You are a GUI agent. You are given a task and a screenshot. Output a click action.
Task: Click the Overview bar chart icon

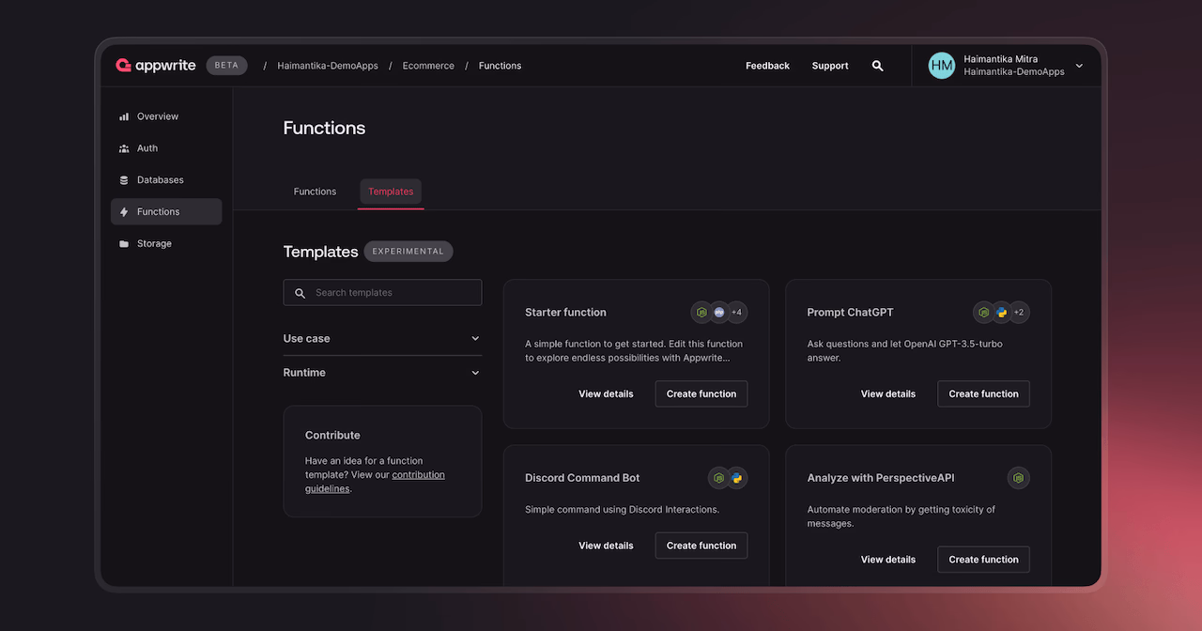[124, 116]
